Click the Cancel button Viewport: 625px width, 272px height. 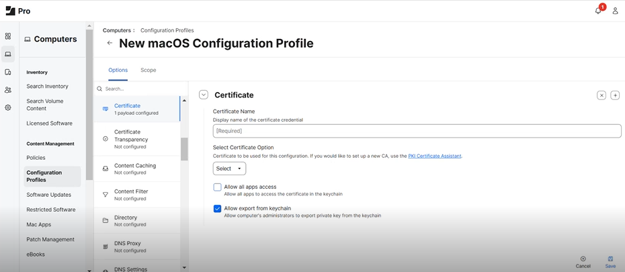pyautogui.click(x=583, y=262)
